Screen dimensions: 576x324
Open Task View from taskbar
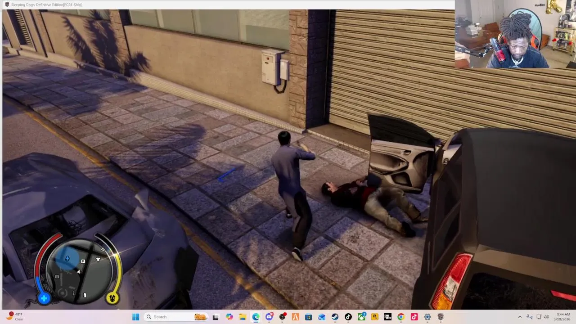pyautogui.click(x=216, y=317)
